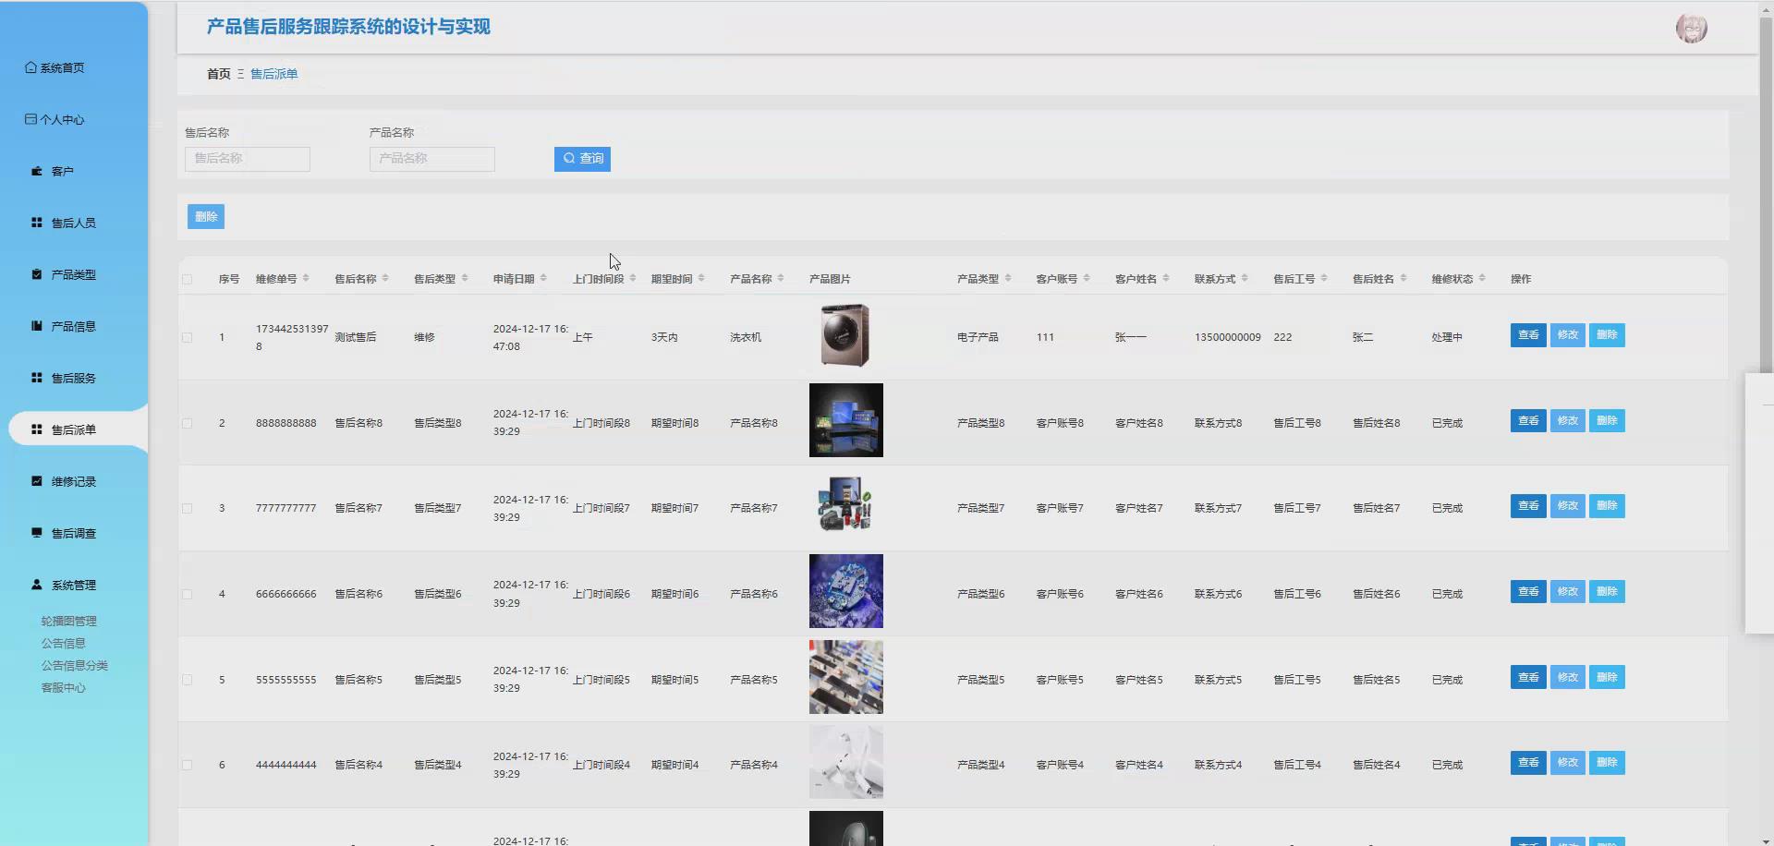Image resolution: width=1774 pixels, height=846 pixels.
Task: Check the row 1 checkbox
Action: pos(188,337)
